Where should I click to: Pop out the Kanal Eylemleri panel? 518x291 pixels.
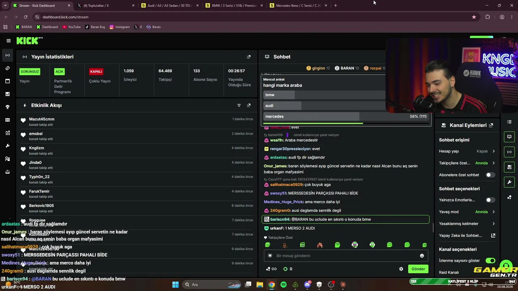491,125
